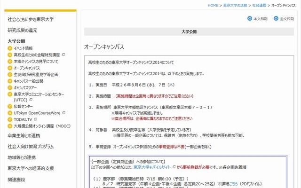
Task: Open 卒業生等との連携 menu item
Action: coord(24,136)
